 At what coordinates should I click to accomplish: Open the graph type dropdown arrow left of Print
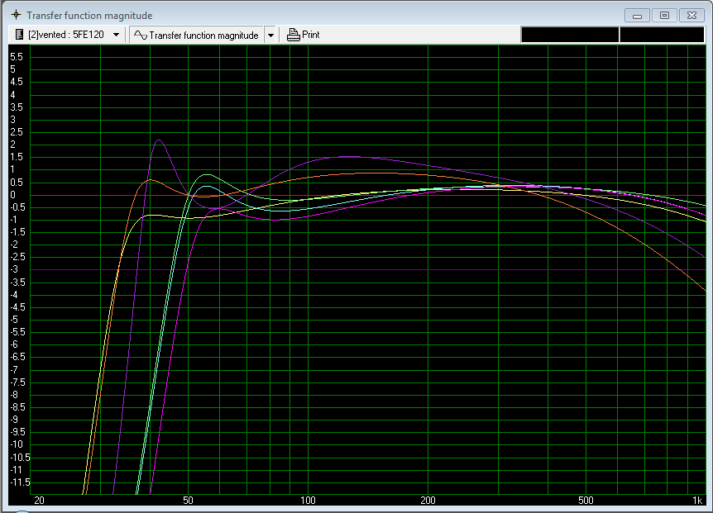tap(270, 35)
